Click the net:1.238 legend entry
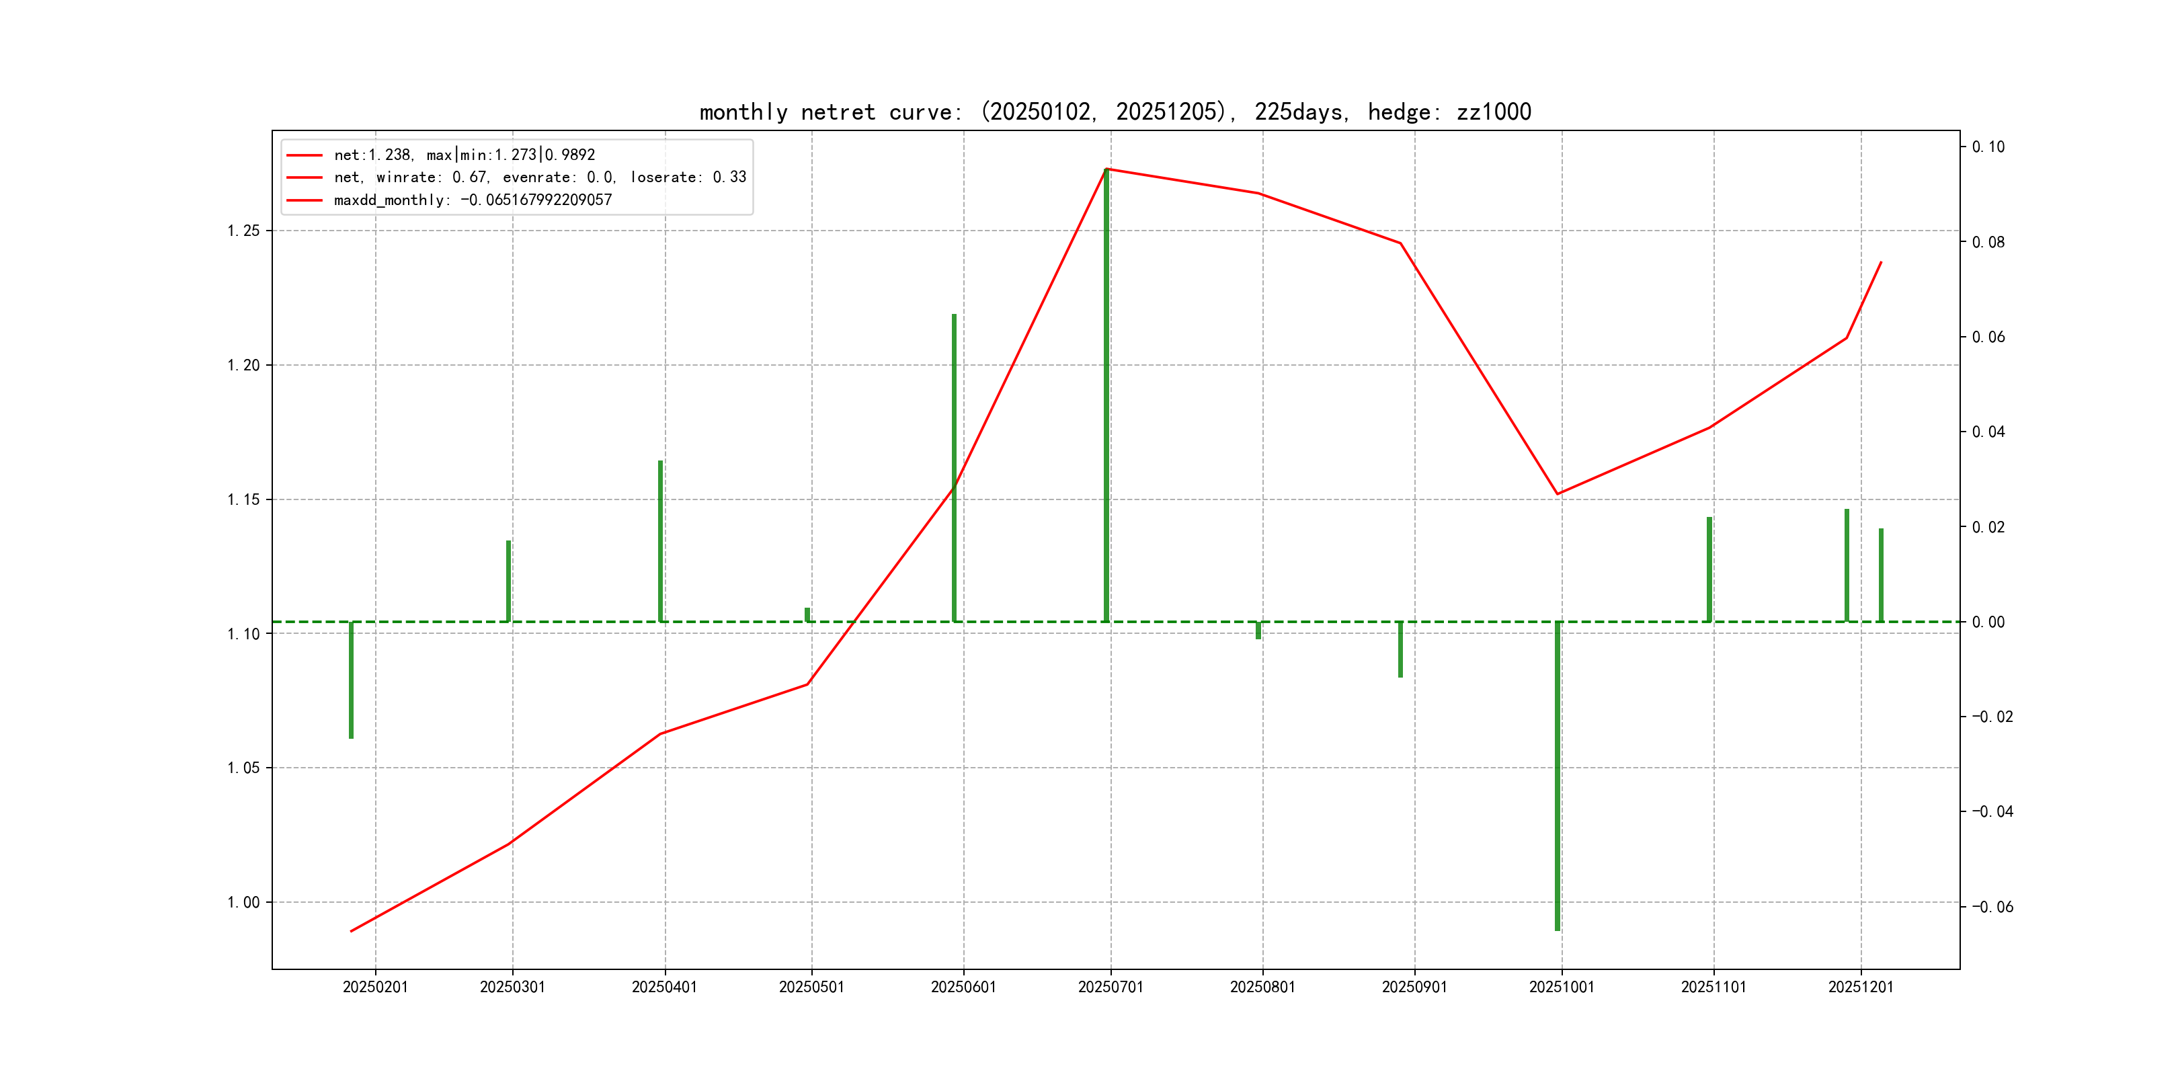 [x=465, y=155]
